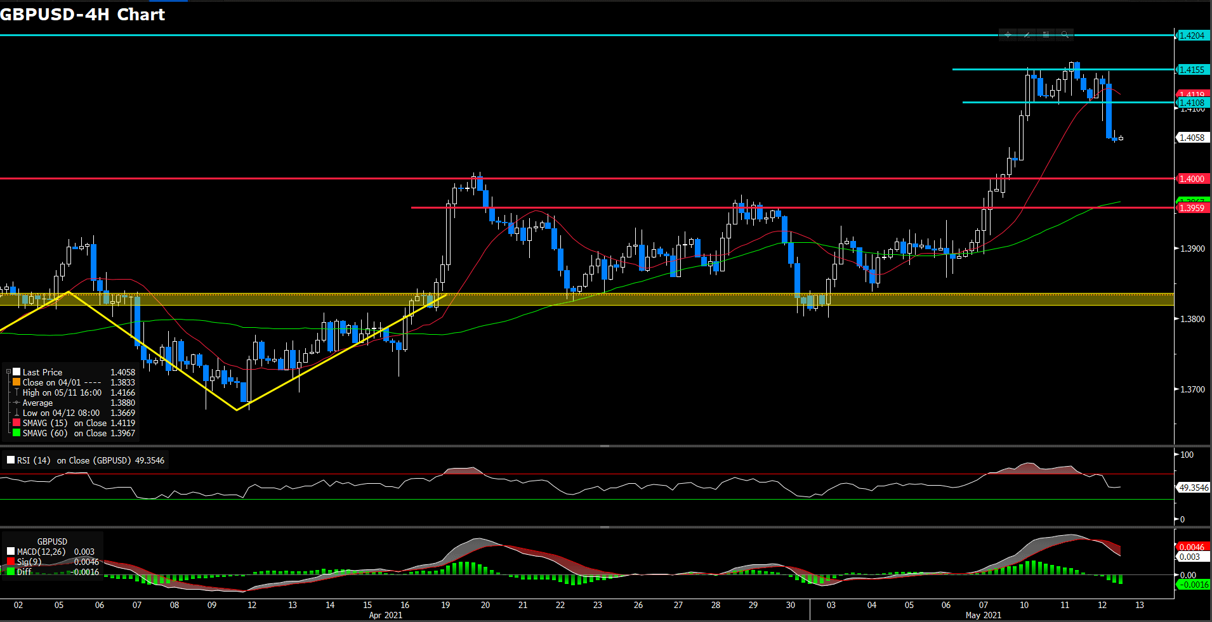Click the 'May 2021' month label
1212x622 pixels.
click(983, 615)
